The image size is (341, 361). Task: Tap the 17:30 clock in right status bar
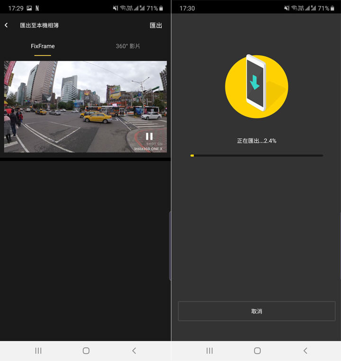click(187, 9)
